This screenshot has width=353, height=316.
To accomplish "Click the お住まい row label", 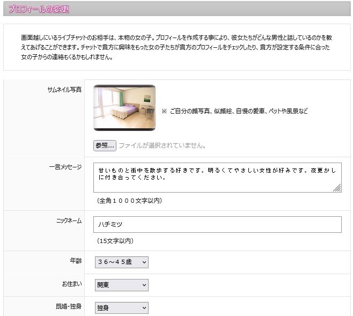I will point(71,283).
